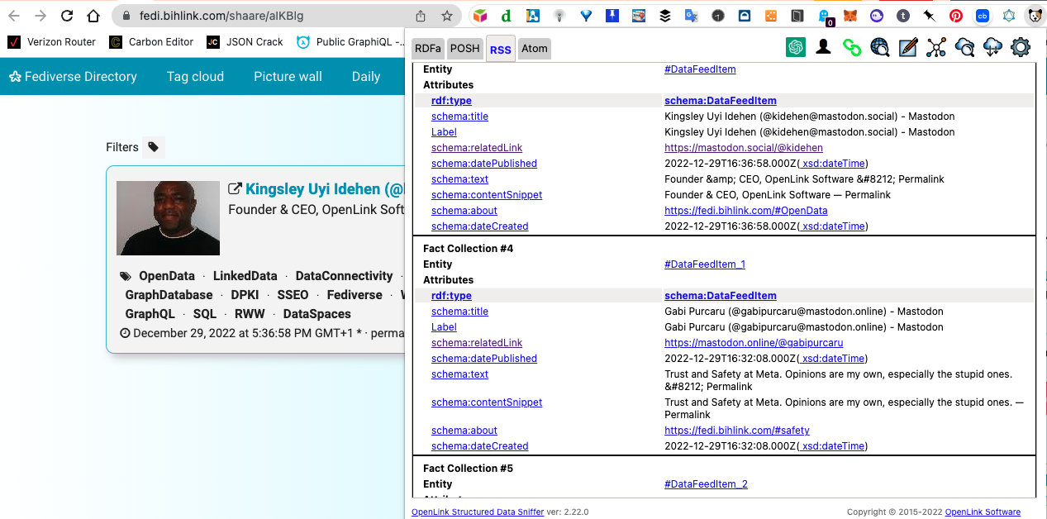Switch to the RDFa tab
Image resolution: width=1047 pixels, height=519 pixels.
click(429, 48)
